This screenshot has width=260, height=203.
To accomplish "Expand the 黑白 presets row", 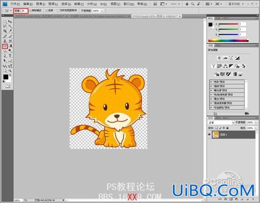I will tap(227, 99).
